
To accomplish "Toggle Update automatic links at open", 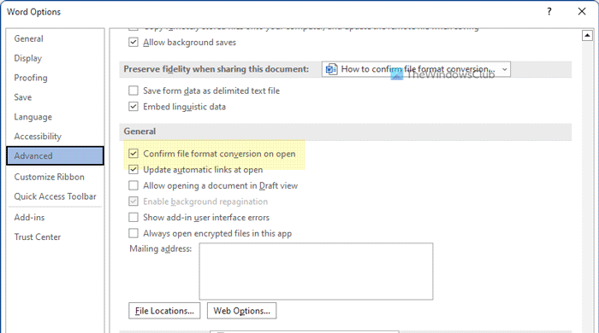I will coord(133,170).
